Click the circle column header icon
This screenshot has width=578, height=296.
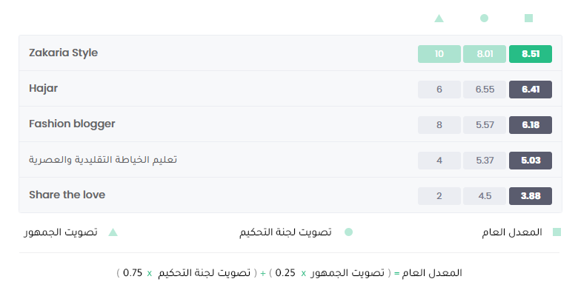[484, 18]
